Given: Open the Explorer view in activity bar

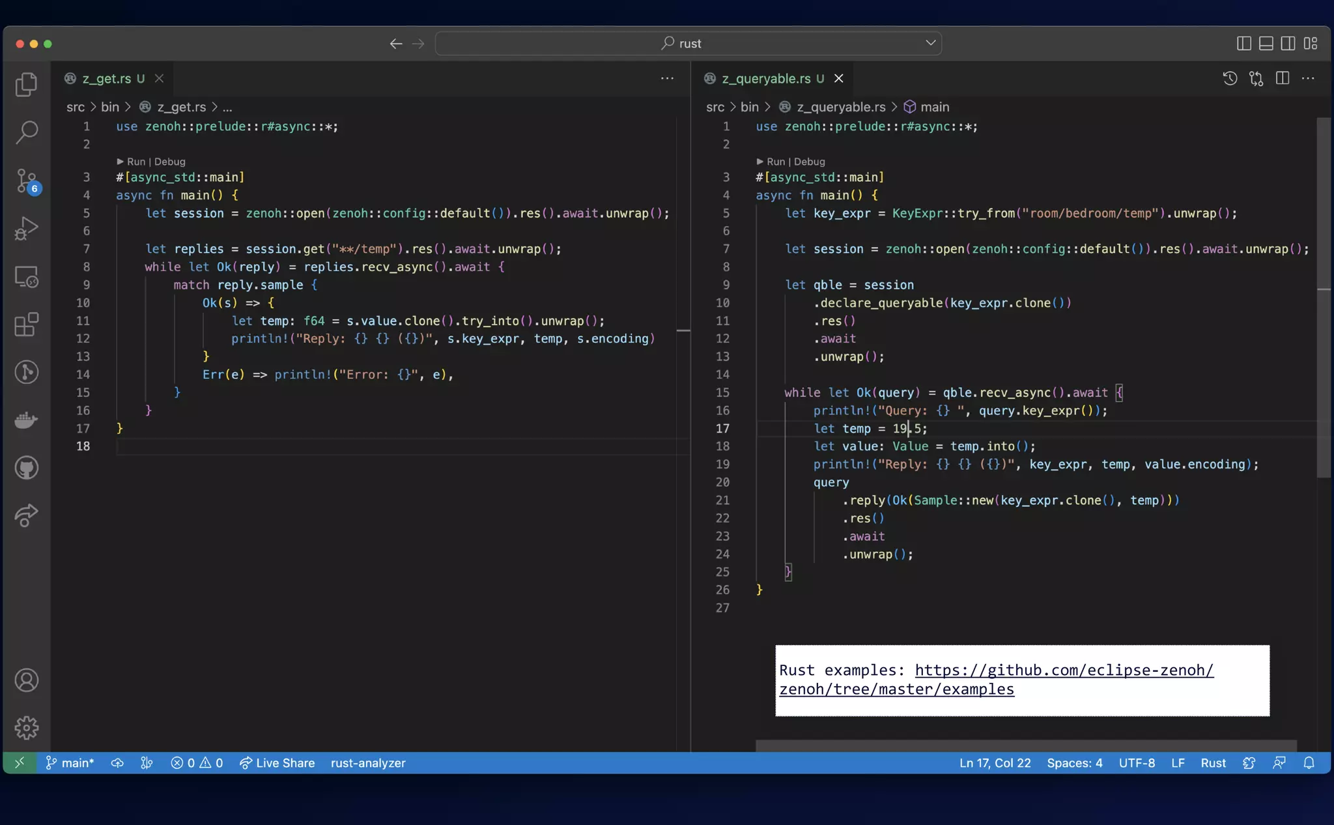Looking at the screenshot, I should [x=26, y=84].
